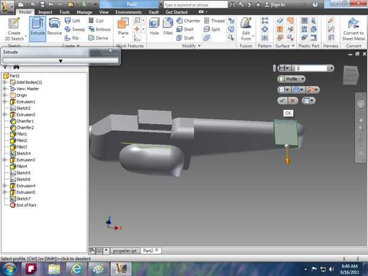Expand the View: Master node
Screen dimensions: 368x276
pos(5,88)
